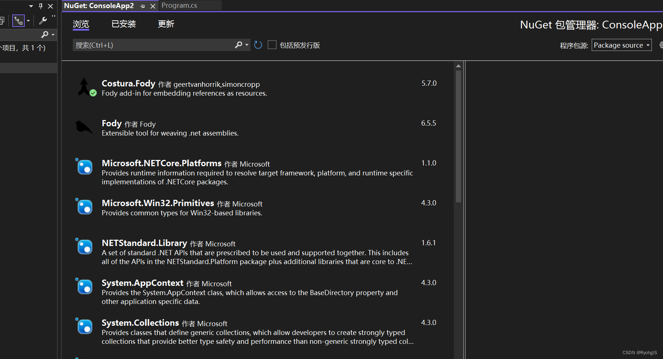Click System.AppContext package title

tap(142, 283)
